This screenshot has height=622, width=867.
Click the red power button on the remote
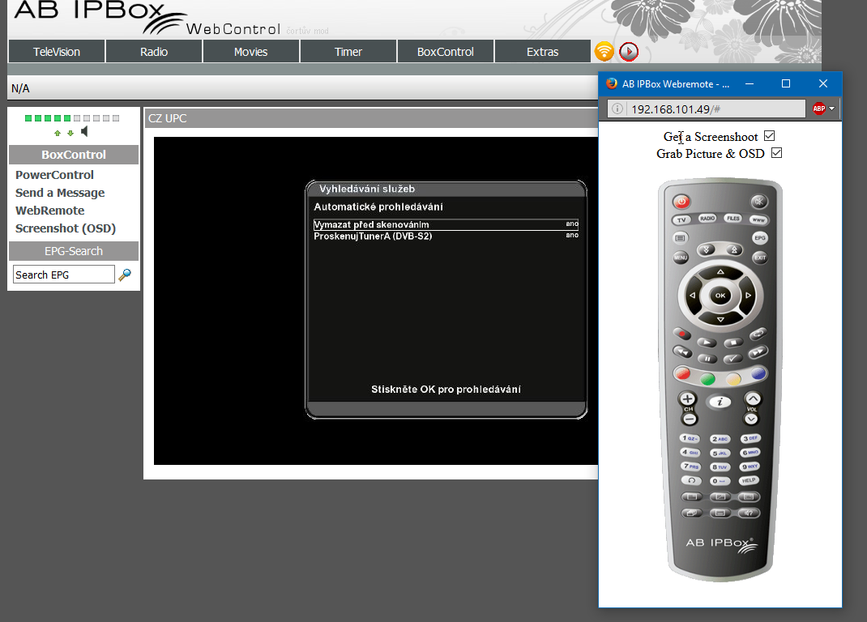pyautogui.click(x=681, y=202)
